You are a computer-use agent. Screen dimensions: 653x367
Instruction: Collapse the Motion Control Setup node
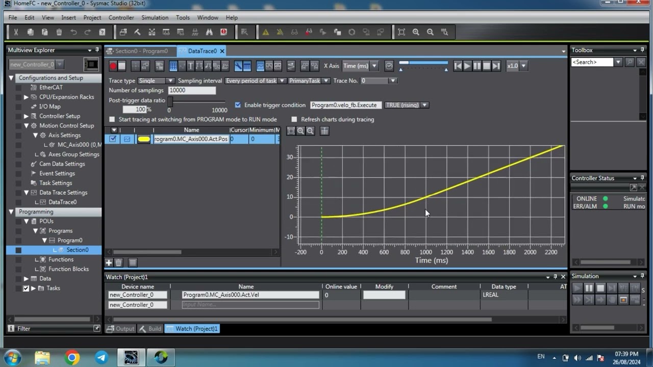tap(26, 125)
